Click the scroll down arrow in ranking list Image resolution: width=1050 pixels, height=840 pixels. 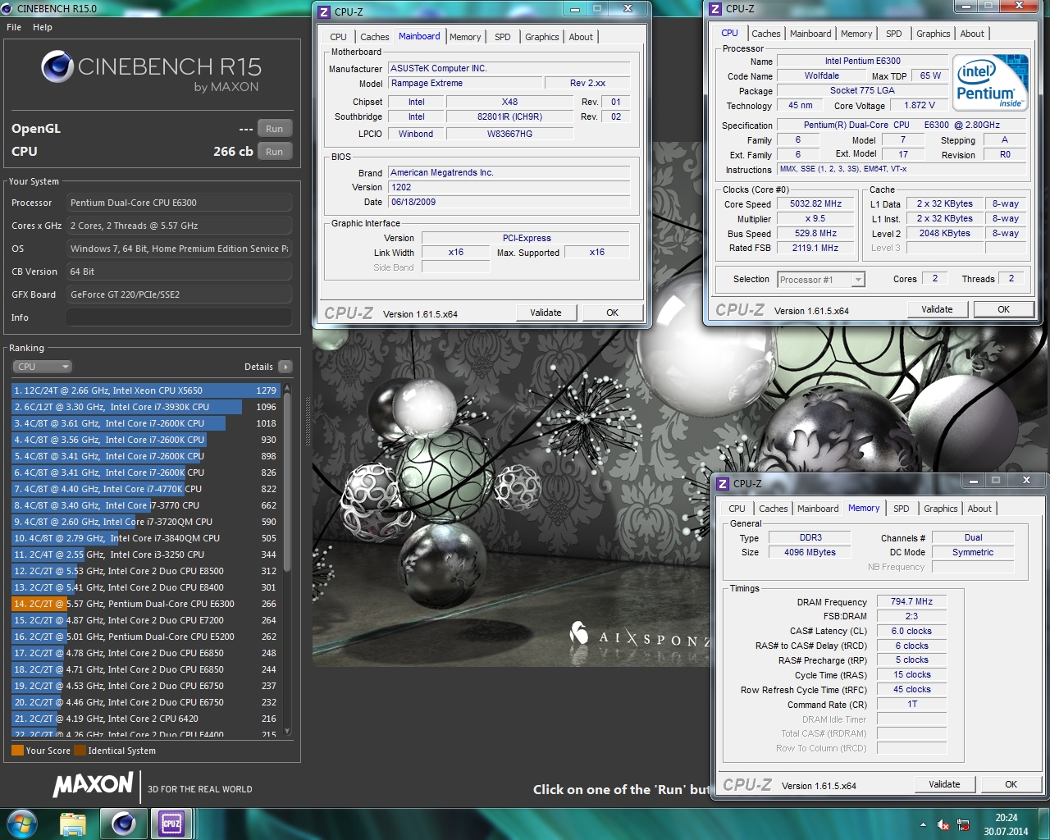tap(287, 730)
